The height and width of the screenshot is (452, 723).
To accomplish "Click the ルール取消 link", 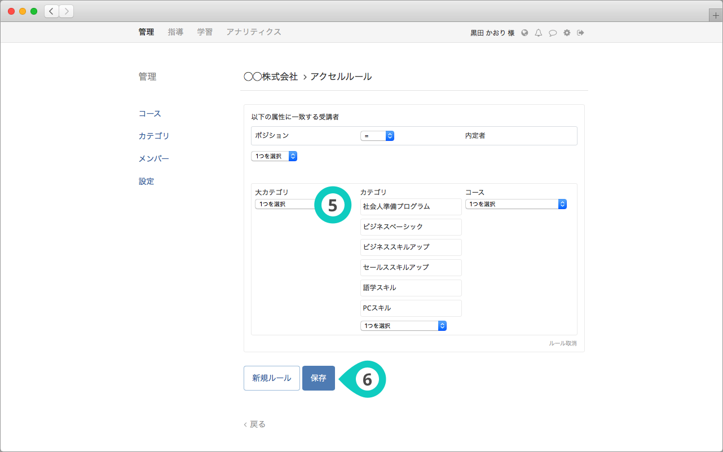I will click(562, 343).
